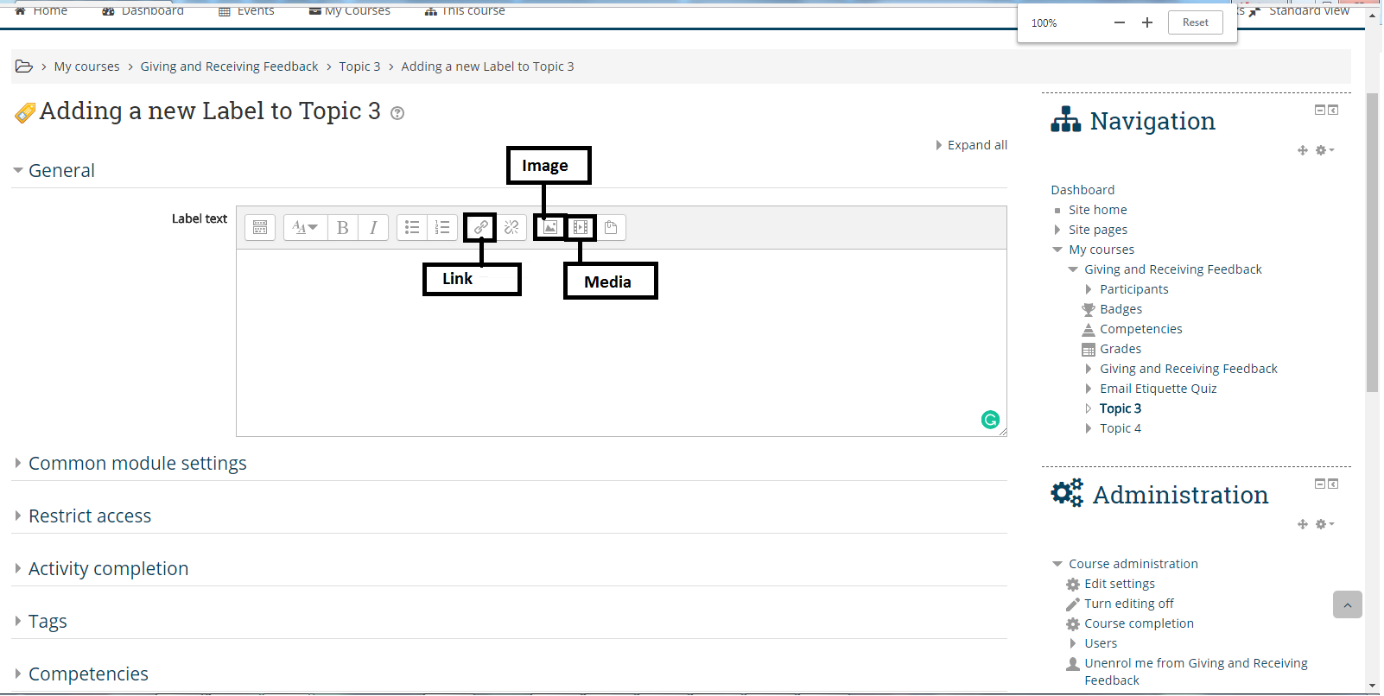This screenshot has width=1384, height=696.
Task: Open the paragraph styles dropdown
Action: [305, 228]
